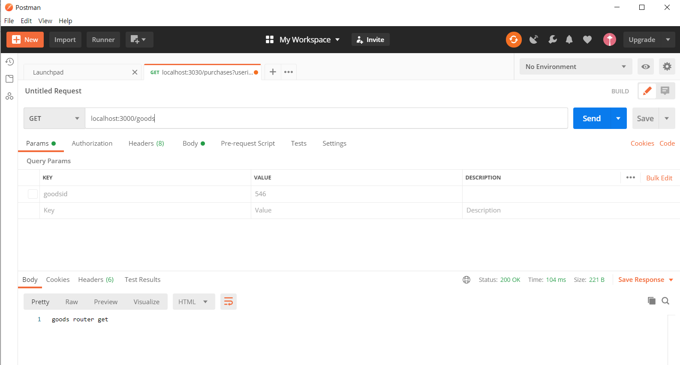Open the request Settings tab
The image size is (680, 365).
[x=334, y=144]
